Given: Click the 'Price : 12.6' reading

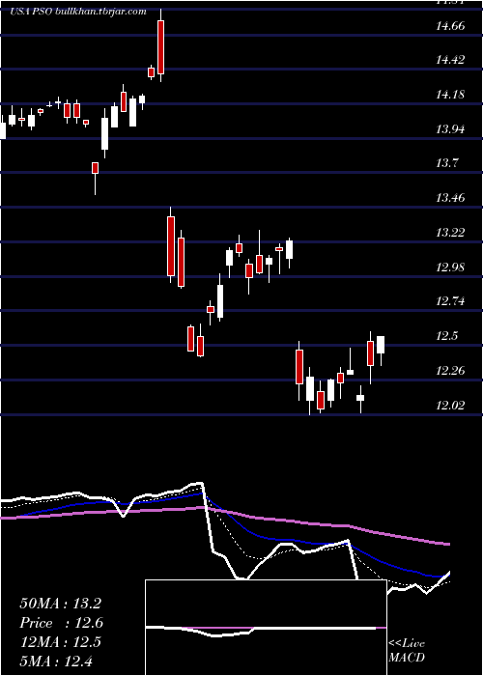Looking at the screenshot, I should [62, 623].
